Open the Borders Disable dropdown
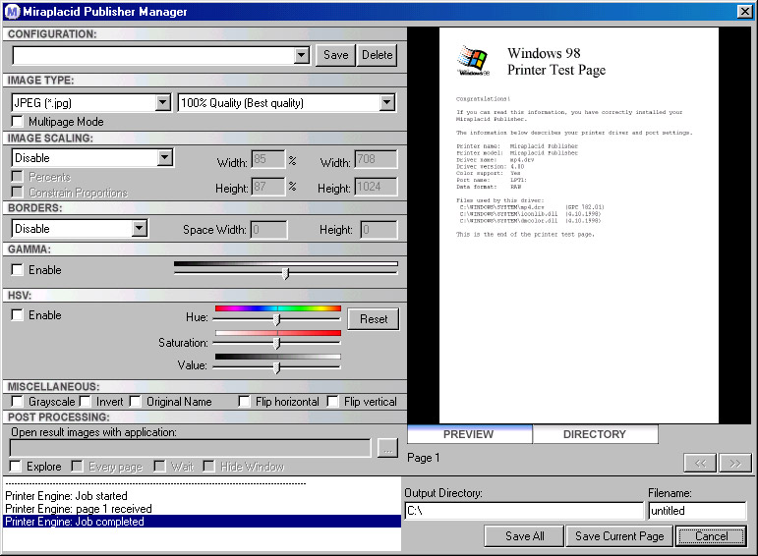This screenshot has height=556, width=758. [x=140, y=228]
